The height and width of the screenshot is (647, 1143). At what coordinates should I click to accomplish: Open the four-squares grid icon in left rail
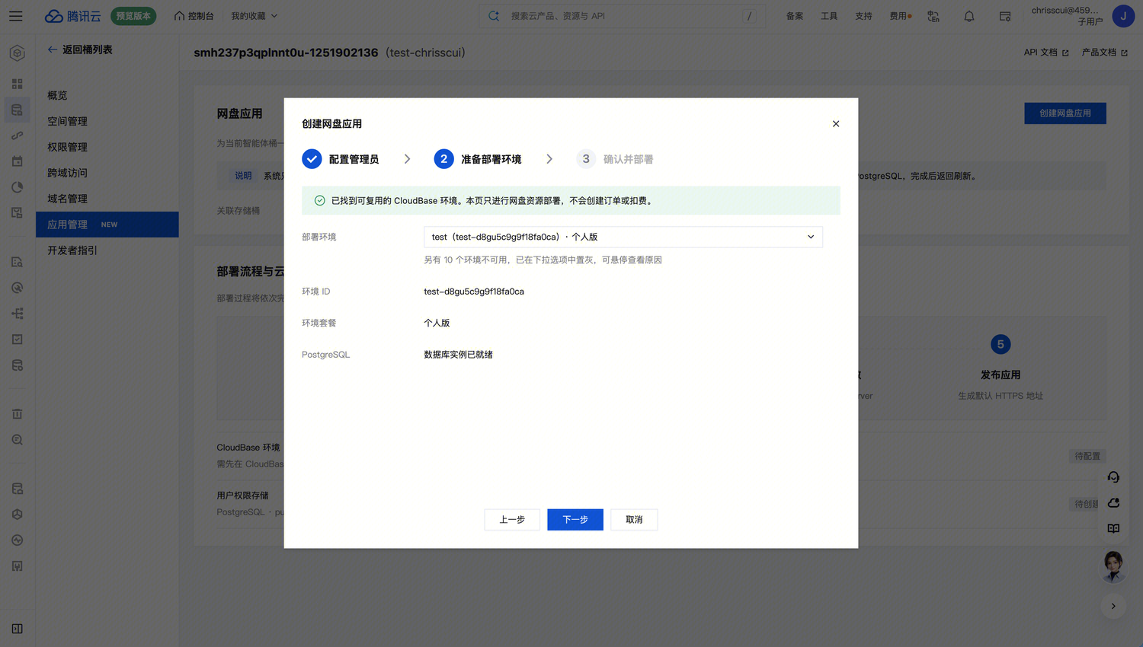tap(17, 84)
